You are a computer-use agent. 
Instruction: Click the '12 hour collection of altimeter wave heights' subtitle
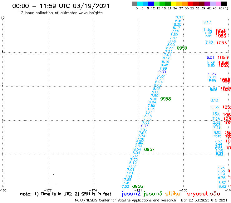61,13
